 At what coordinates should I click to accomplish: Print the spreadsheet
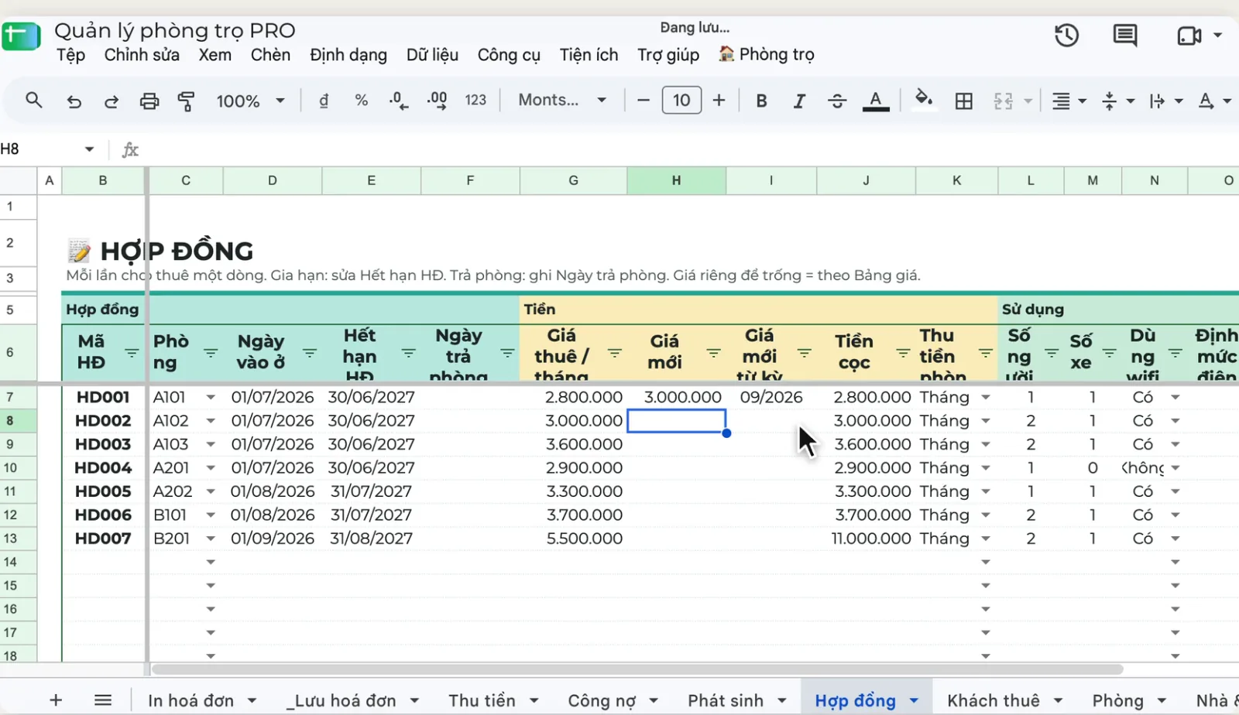pos(149,101)
